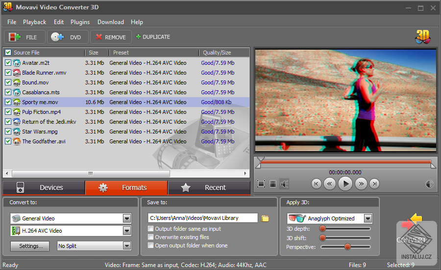
Task: Switch to the Formats tab
Action: click(x=126, y=188)
